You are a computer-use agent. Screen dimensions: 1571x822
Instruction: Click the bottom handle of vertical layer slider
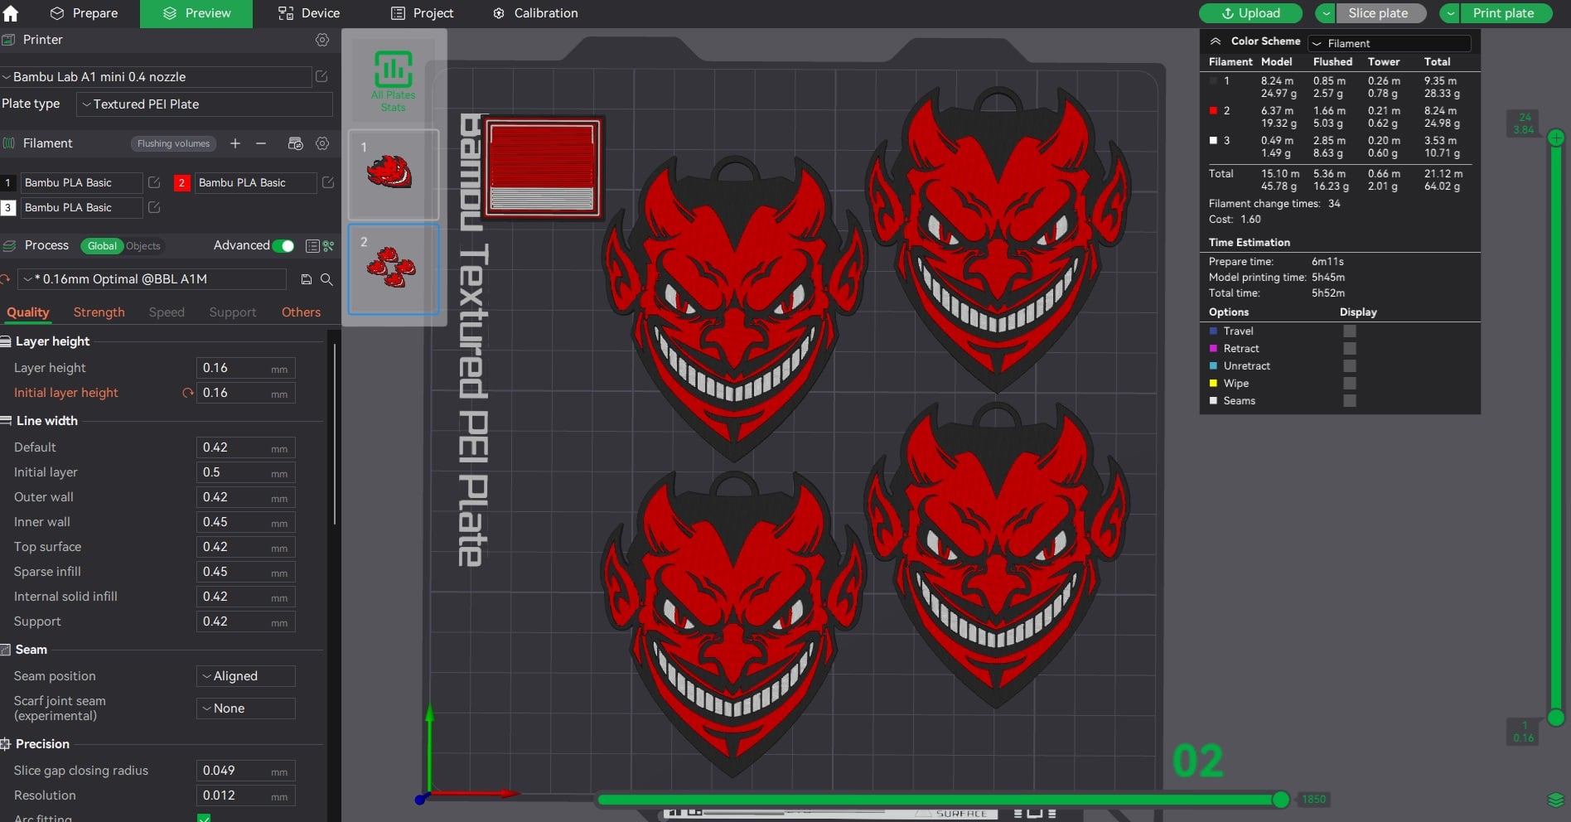tap(1556, 718)
